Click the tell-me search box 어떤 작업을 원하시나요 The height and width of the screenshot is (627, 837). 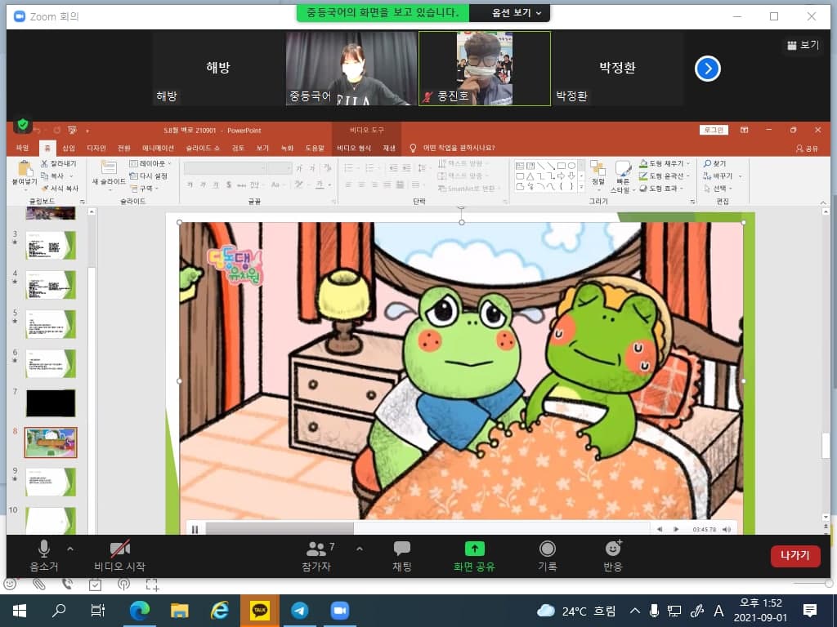459,148
